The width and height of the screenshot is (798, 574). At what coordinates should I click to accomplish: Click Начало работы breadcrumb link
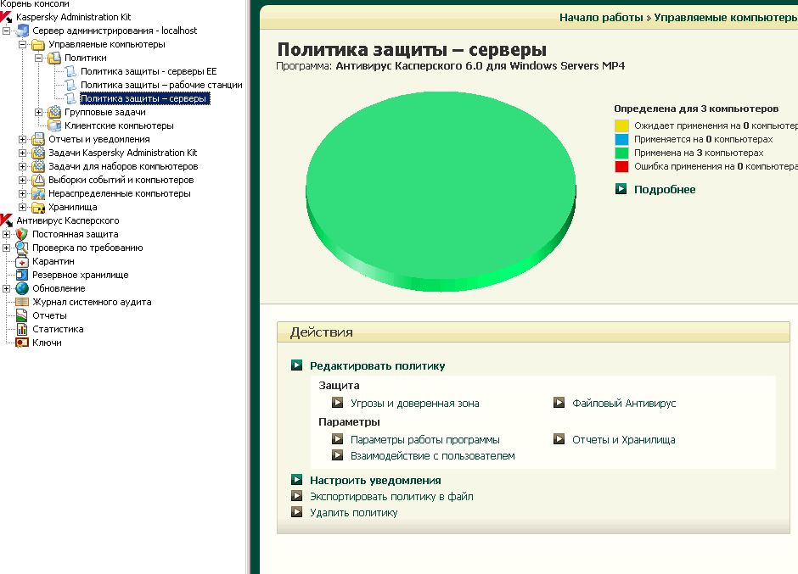point(601,17)
